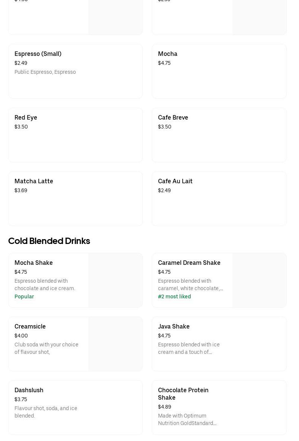Click the Popular label on Mocha Shake
The height and width of the screenshot is (441, 299).
click(24, 296)
